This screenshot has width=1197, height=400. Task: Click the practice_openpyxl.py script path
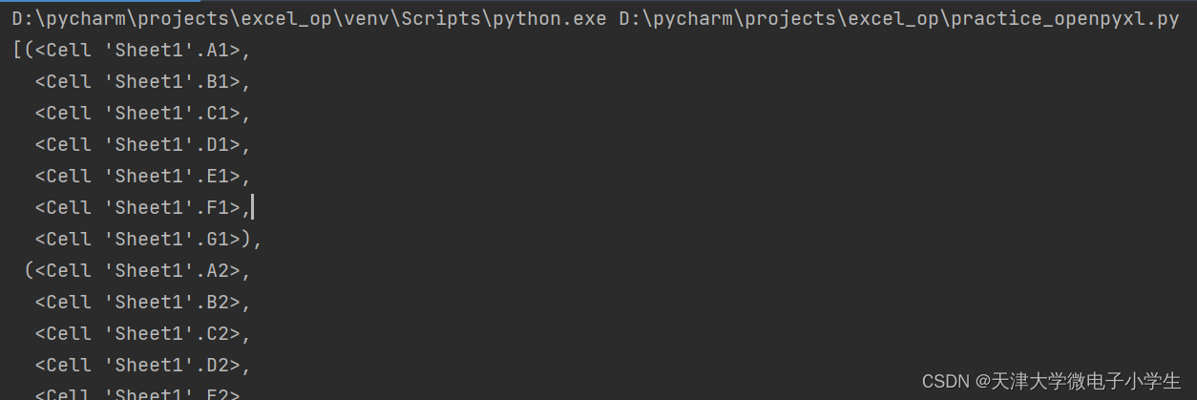coord(899,19)
